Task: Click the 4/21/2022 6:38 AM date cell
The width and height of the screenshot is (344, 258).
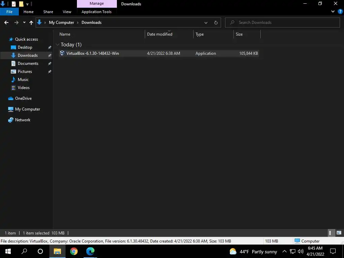Action: 164,53
